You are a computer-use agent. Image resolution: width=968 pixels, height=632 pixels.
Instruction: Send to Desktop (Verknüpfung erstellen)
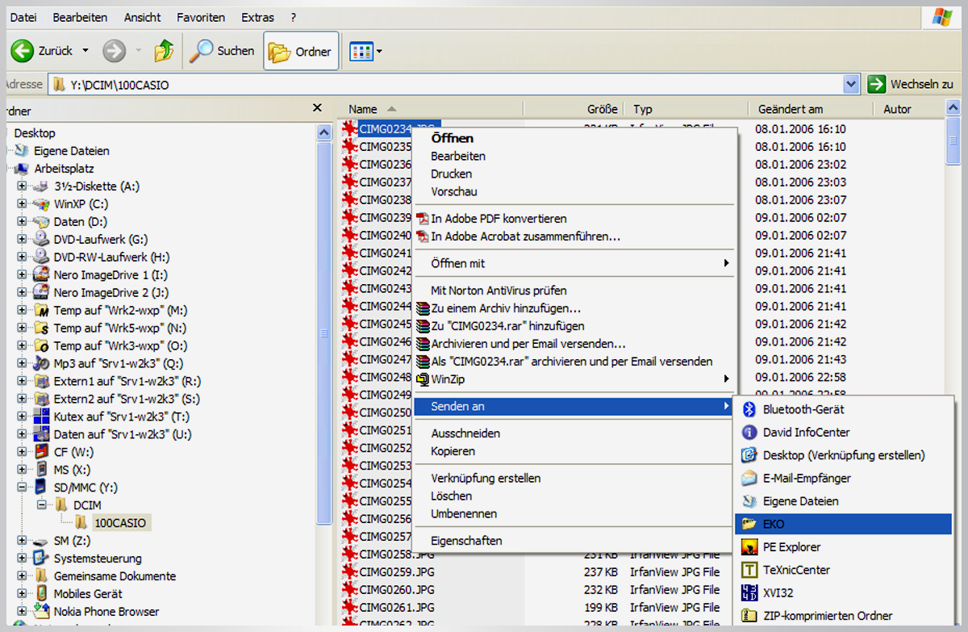(x=844, y=455)
